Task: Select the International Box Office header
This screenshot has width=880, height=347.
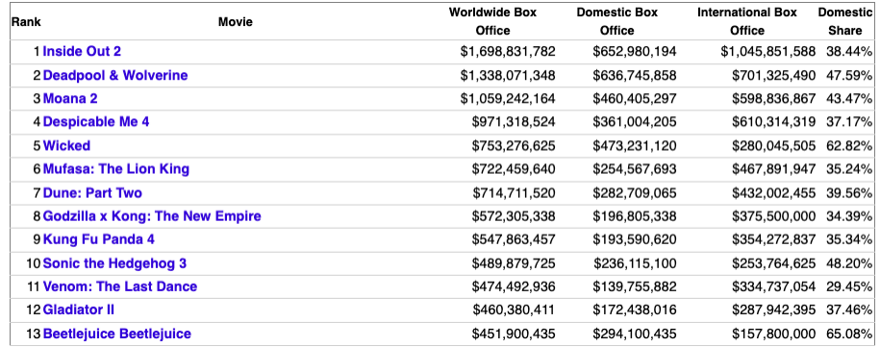Action: (747, 21)
